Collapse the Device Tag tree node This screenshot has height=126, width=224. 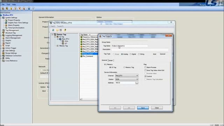[52, 35]
